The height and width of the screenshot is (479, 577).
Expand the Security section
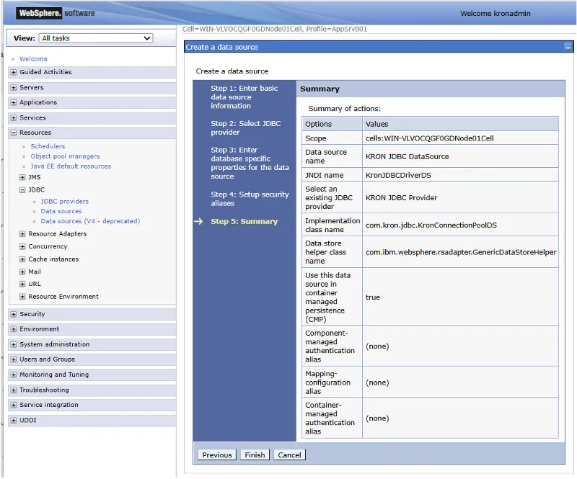click(14, 314)
